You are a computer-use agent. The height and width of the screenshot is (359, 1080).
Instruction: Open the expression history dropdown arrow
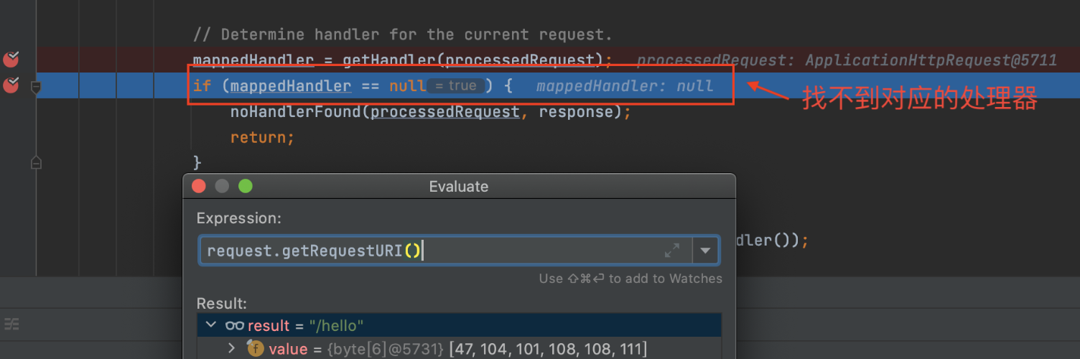tap(705, 251)
